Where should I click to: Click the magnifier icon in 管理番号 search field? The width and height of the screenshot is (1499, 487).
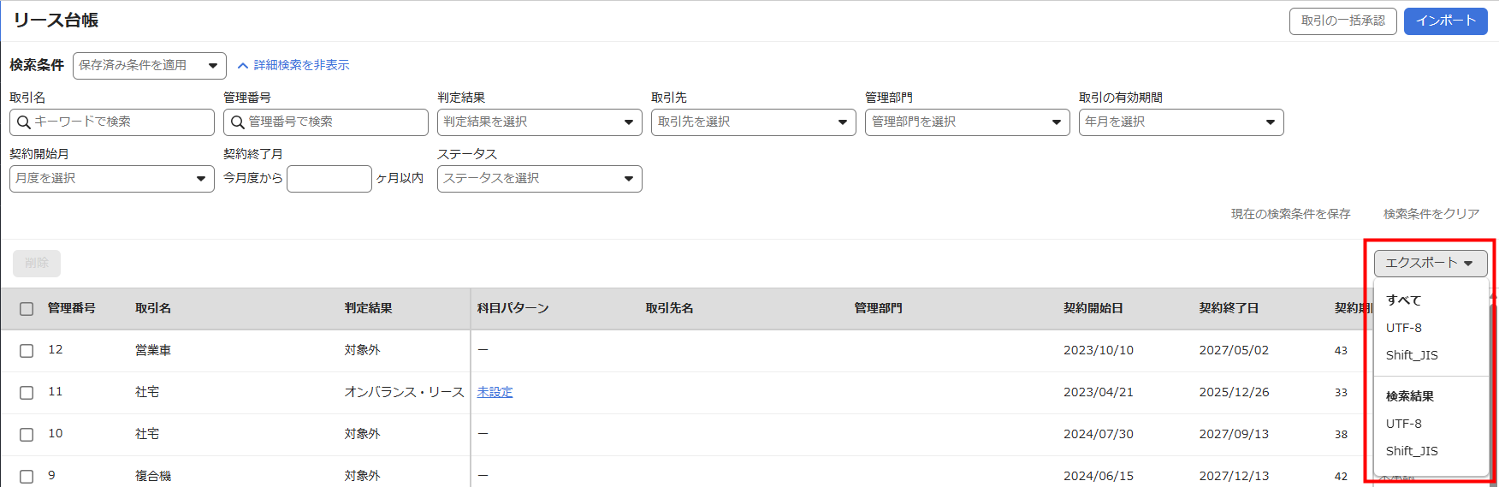pos(238,122)
